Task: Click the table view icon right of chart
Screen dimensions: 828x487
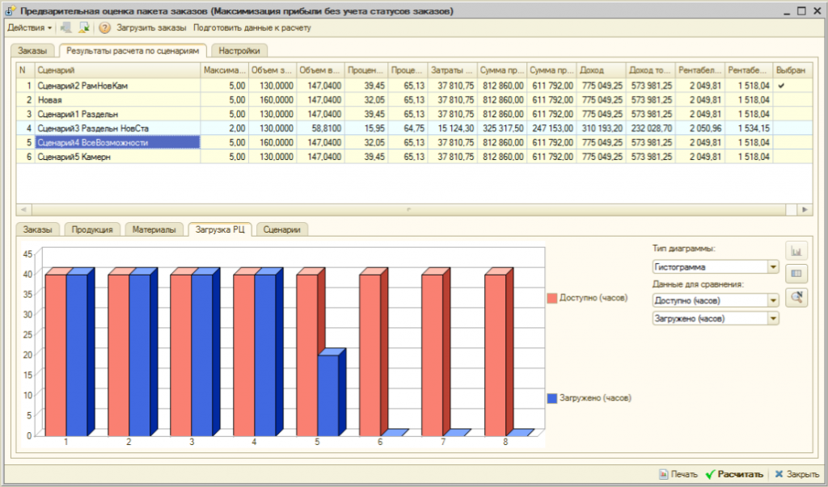Action: click(x=796, y=273)
